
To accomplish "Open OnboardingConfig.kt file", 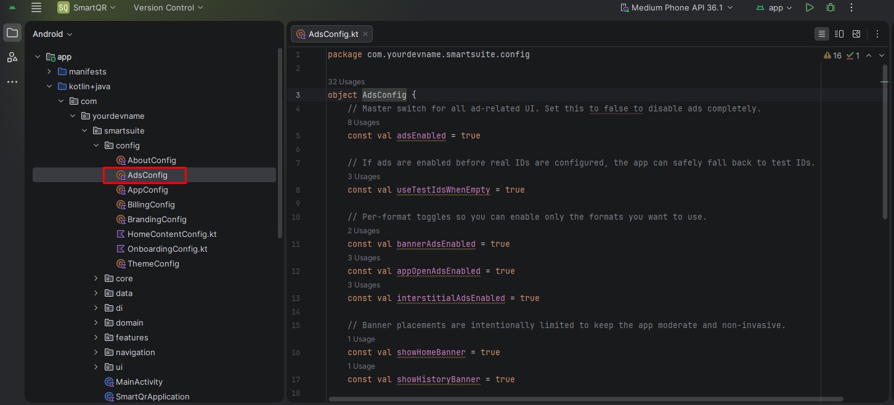I will pos(161,249).
